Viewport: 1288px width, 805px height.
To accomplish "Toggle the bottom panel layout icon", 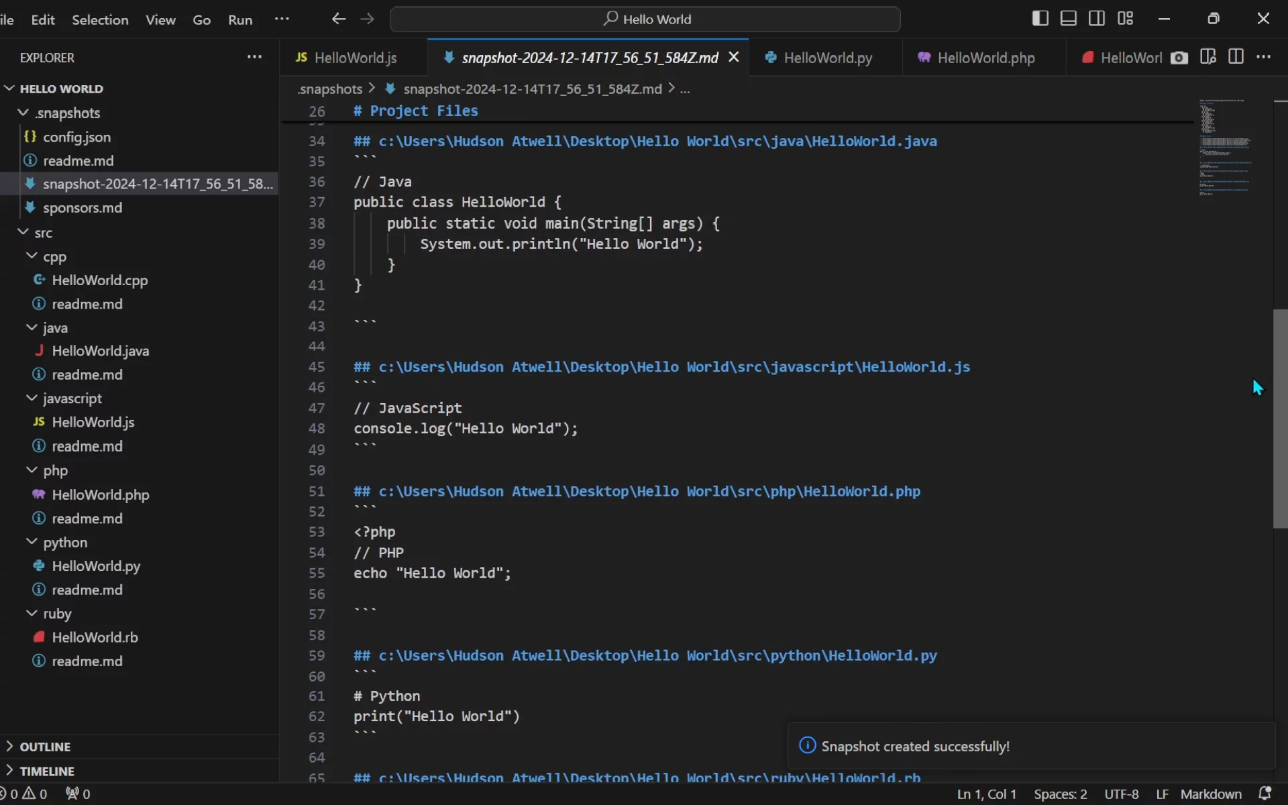I will click(1068, 18).
